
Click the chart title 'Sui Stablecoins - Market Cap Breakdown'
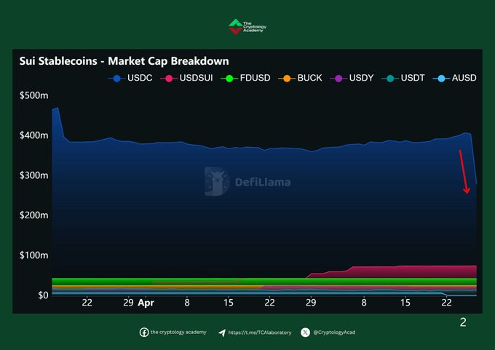point(124,61)
